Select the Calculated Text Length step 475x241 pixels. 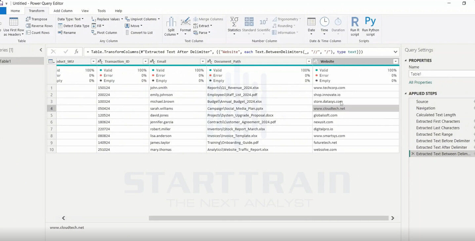pyautogui.click(x=436, y=115)
